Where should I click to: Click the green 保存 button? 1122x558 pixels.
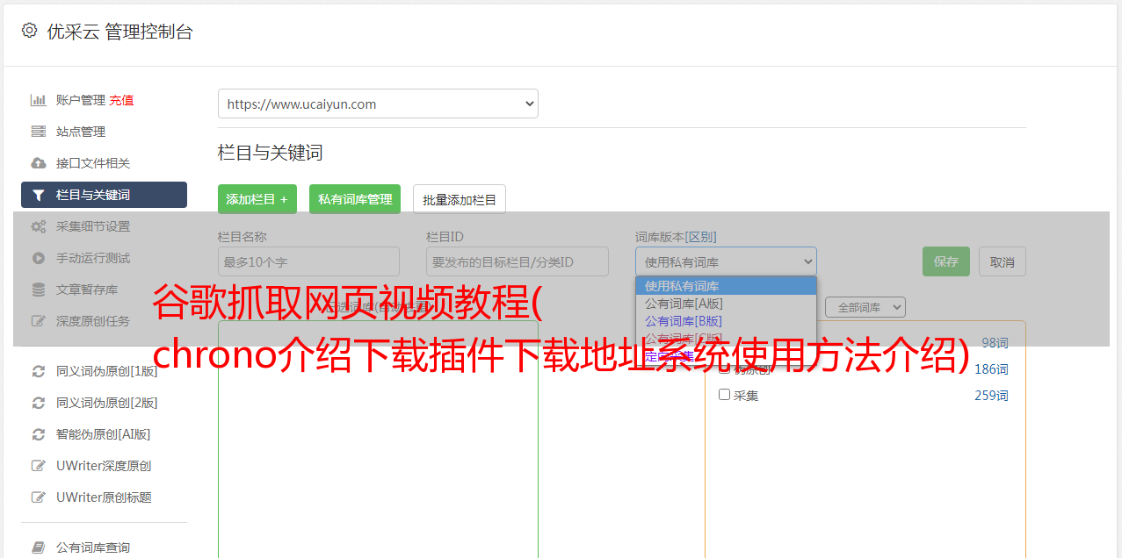tap(946, 261)
